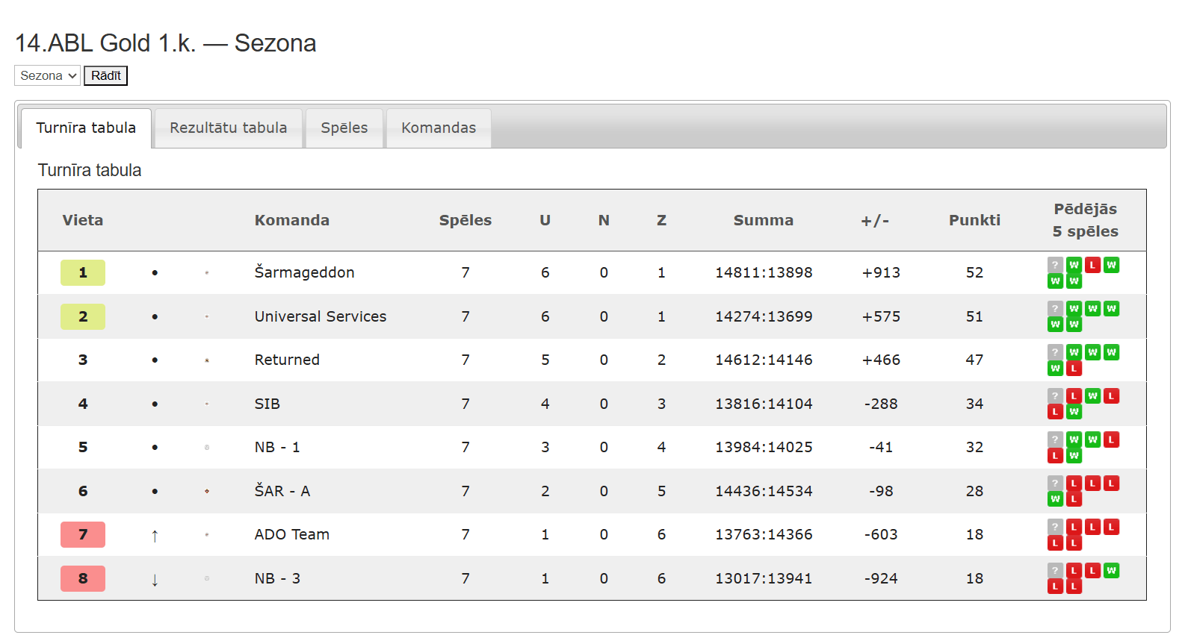This screenshot has width=1185, height=635.
Task: Open the Šarmageddon team link
Action: pos(304,272)
